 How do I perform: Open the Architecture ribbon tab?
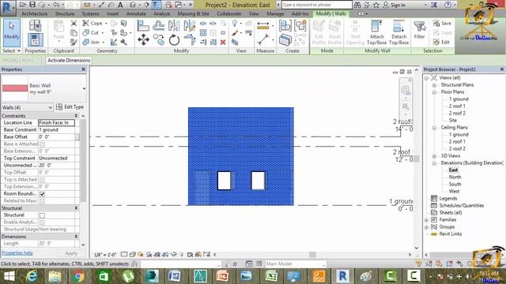coord(35,14)
